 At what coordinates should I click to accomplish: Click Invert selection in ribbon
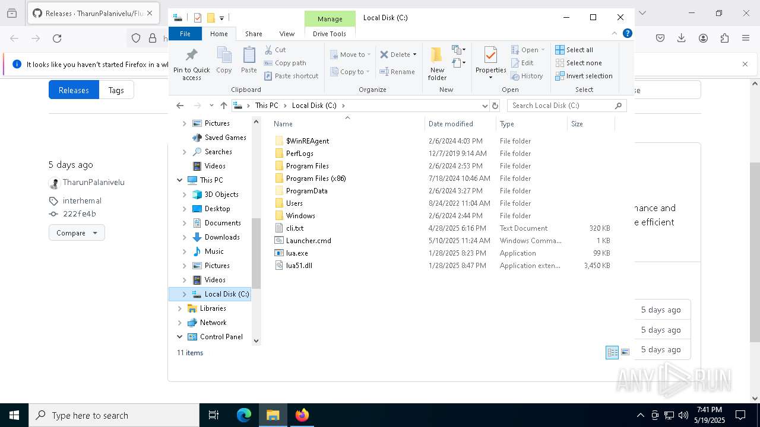coord(584,76)
